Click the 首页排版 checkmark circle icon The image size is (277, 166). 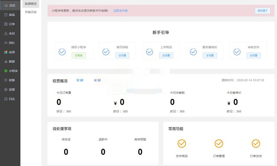[x=106, y=52]
